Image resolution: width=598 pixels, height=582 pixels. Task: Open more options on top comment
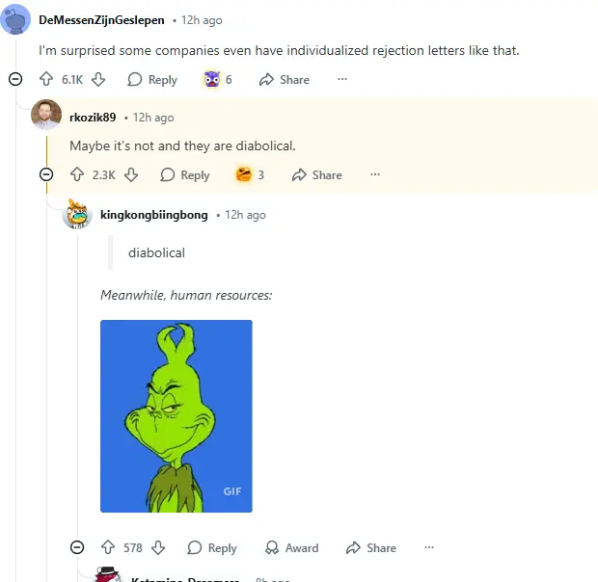(x=342, y=79)
